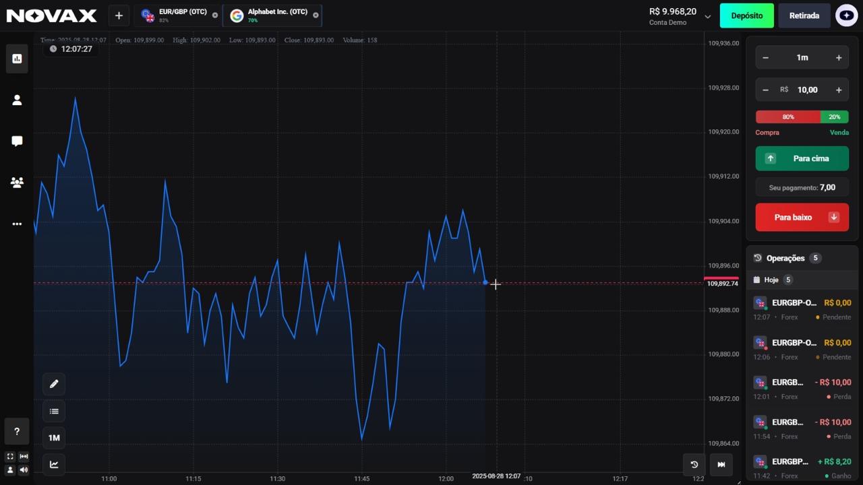Open the profile icon in the left sidebar
Viewport: 863px width, 485px height.
[17, 100]
